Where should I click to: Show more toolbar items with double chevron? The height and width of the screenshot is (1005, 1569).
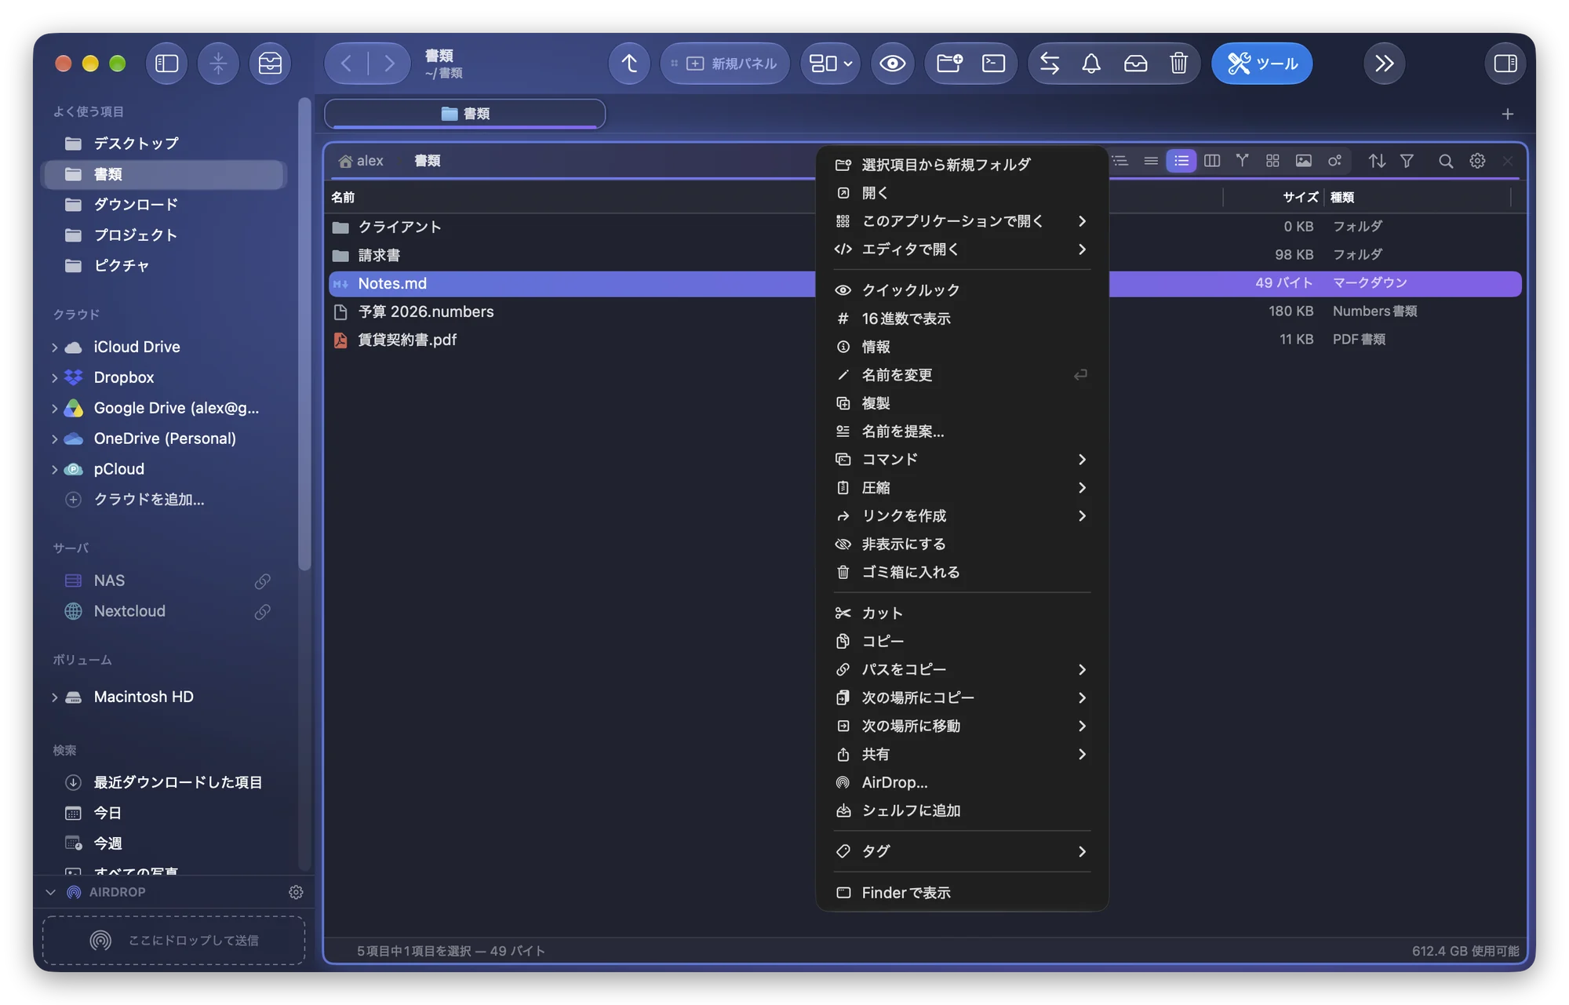(1384, 63)
